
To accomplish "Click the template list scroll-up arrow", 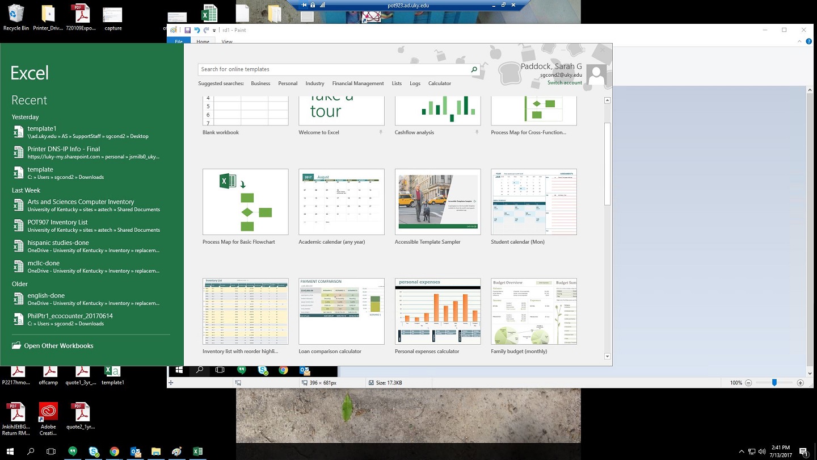I will point(607,101).
